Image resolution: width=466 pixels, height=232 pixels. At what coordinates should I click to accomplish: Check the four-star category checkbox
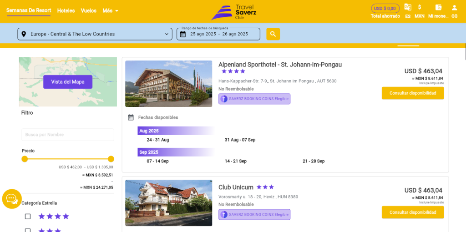[28, 217]
